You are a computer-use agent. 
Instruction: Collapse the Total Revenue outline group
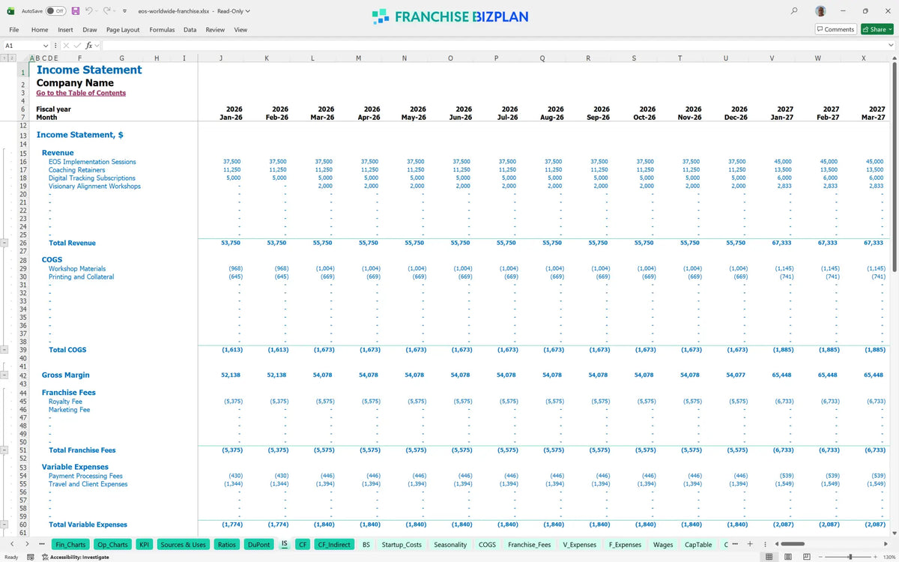tap(4, 243)
